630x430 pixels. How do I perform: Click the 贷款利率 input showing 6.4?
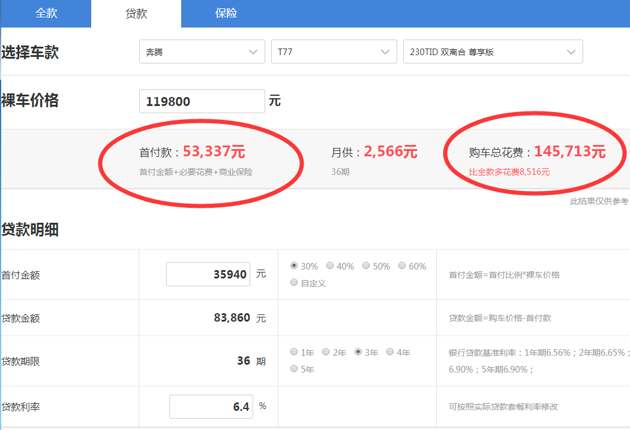[x=211, y=407]
